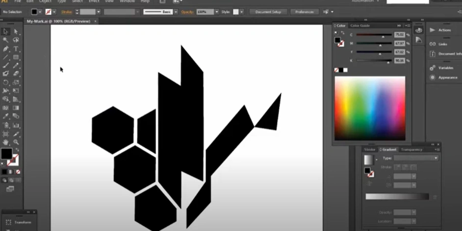Viewport: 462px width, 231px height.
Task: Open the stroke weight dropdown arrow
Action: click(99, 12)
